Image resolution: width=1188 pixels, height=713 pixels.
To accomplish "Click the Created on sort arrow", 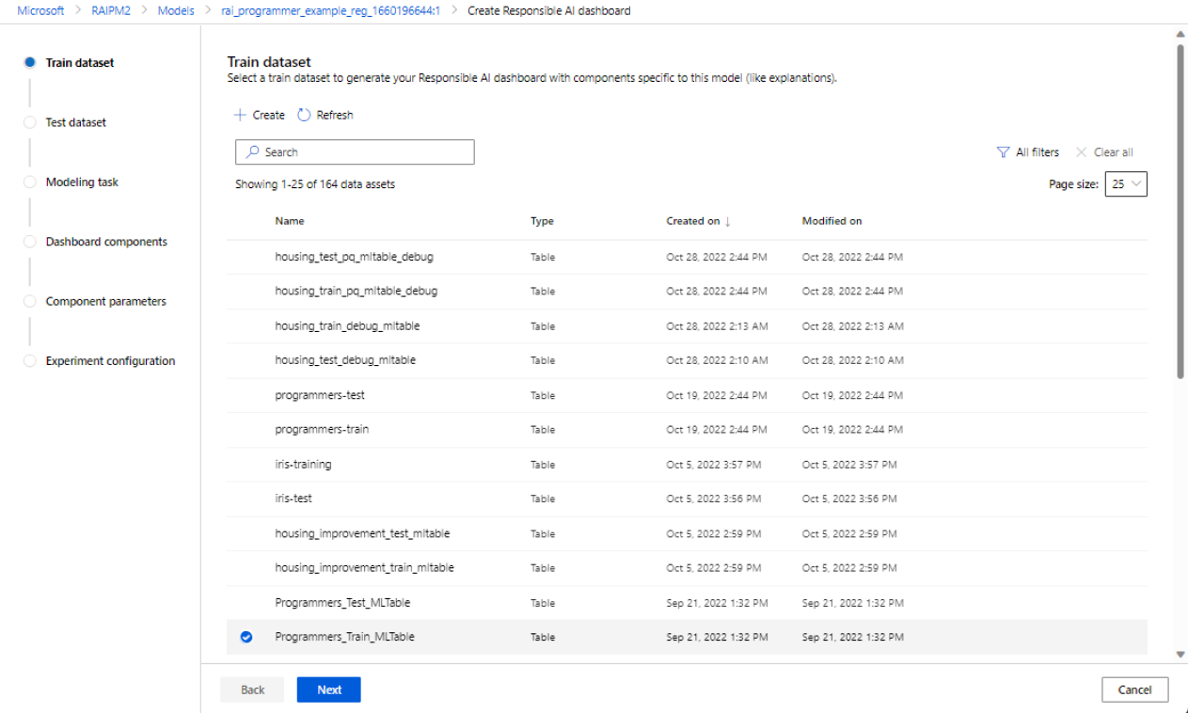I will point(728,222).
